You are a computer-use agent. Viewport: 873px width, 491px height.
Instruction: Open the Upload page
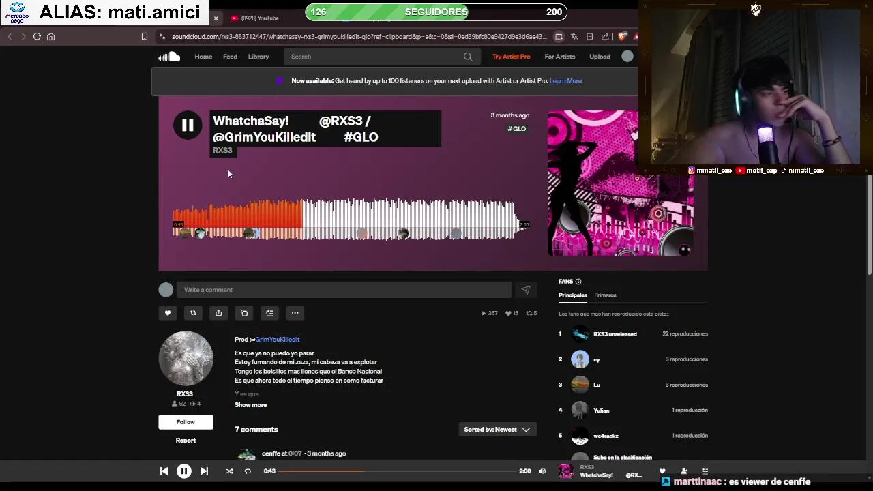[x=600, y=57]
